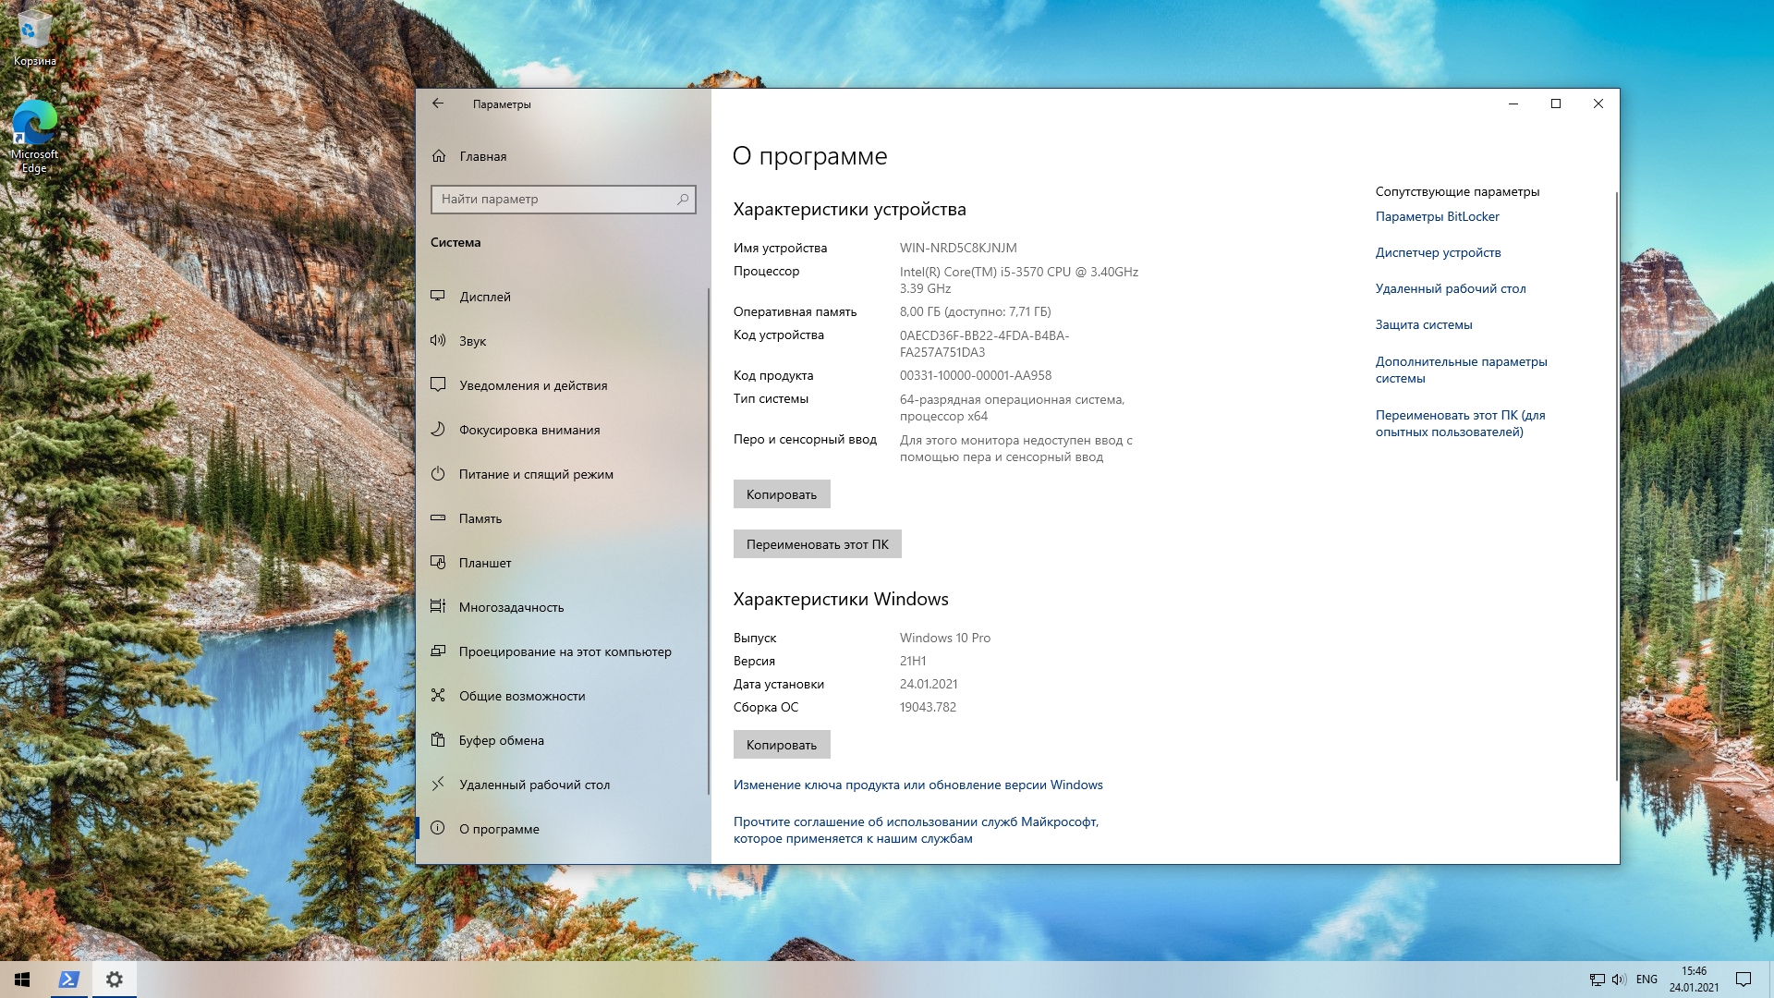1774x998 pixels.
Task: Open Диспетчер устройств link
Action: tap(1438, 252)
